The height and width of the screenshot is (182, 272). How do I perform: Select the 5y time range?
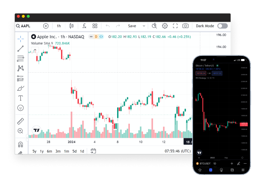(34, 151)
